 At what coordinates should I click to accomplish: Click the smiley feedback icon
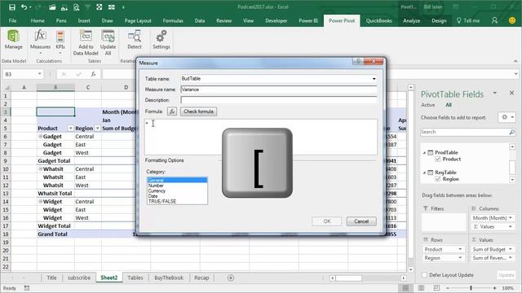tap(512, 20)
